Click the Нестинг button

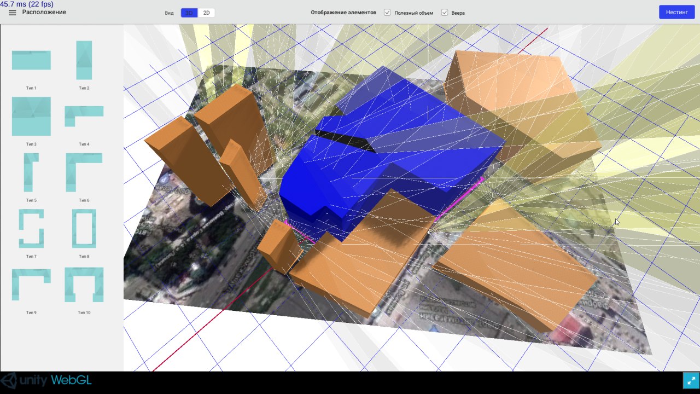pos(676,12)
